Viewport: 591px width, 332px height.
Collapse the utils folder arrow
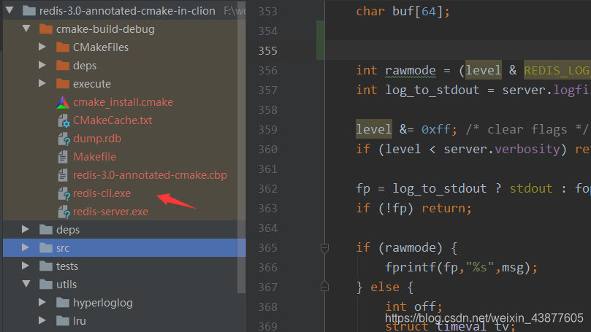click(26, 284)
